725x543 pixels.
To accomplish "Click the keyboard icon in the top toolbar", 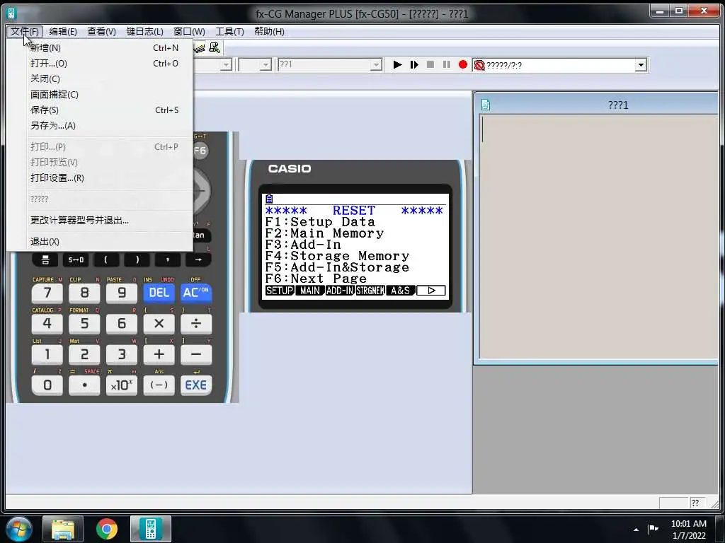I will coord(199,47).
